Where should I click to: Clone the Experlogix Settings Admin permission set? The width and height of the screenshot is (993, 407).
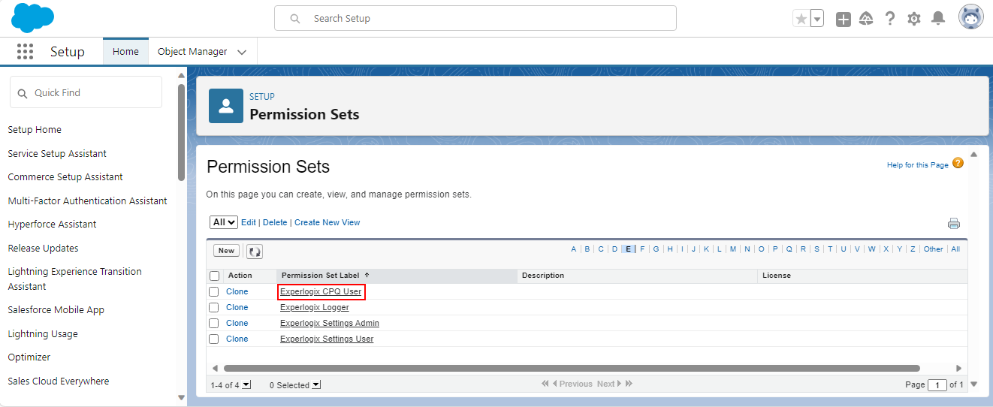(x=237, y=323)
